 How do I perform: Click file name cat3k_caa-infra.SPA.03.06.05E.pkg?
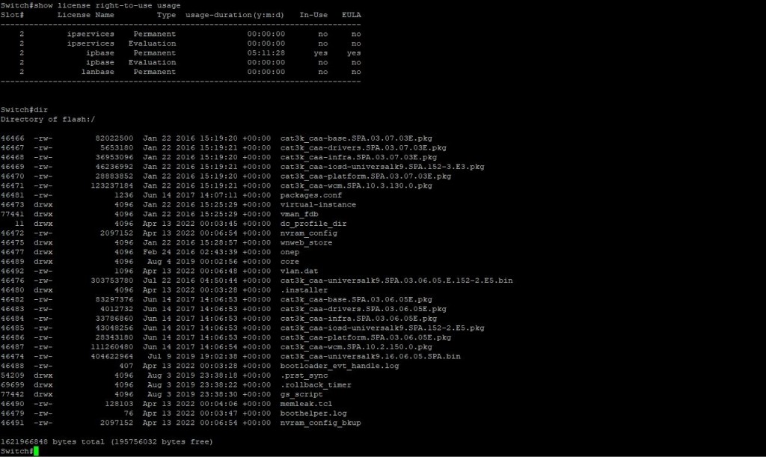[358, 319]
